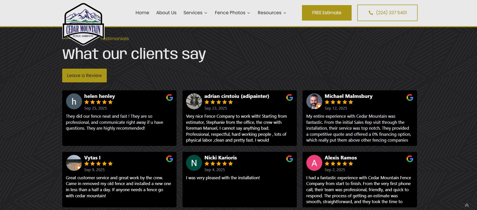Click the FREE Estimate button
The image size is (477, 210).
pos(326,13)
